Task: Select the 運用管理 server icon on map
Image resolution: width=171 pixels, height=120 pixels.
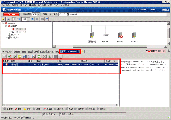Action: (92, 35)
